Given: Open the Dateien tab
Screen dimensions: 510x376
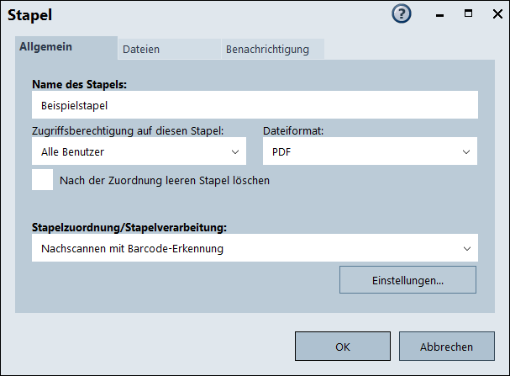Looking at the screenshot, I should [x=141, y=50].
